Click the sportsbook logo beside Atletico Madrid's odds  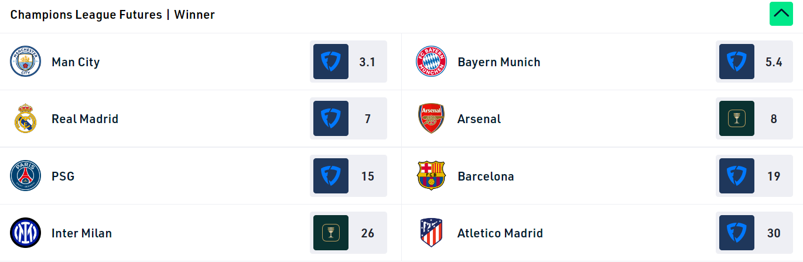click(x=737, y=233)
